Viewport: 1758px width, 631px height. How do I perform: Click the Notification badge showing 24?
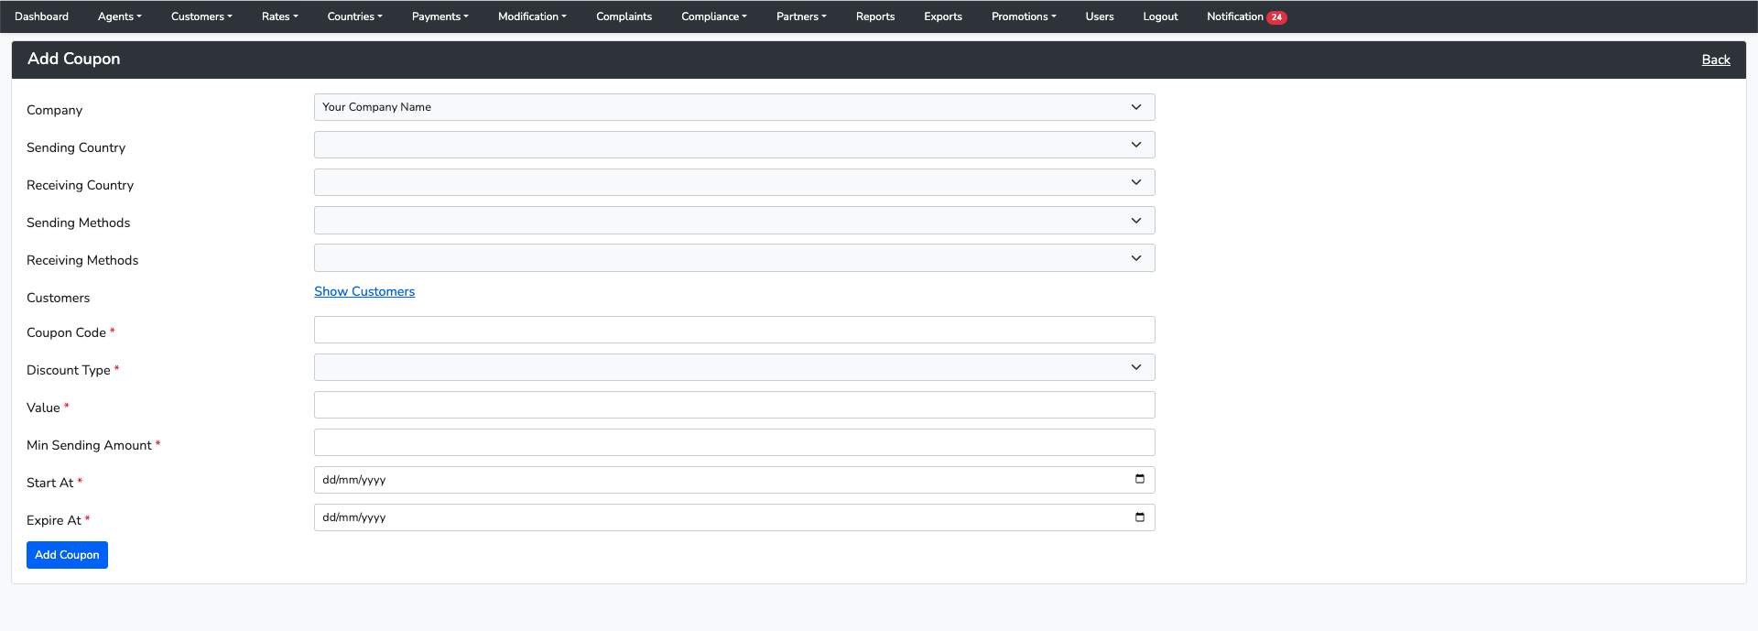click(x=1276, y=17)
